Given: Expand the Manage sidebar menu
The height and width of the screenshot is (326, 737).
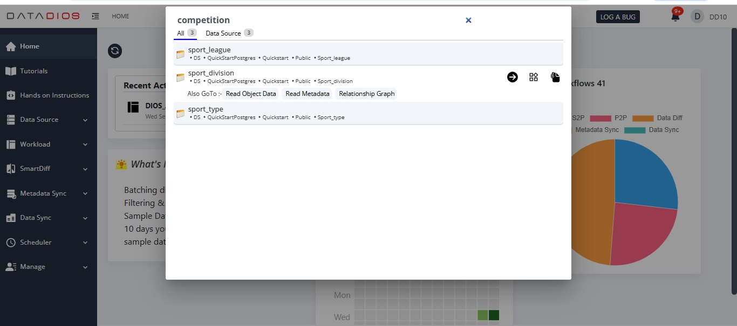Looking at the screenshot, I should (x=47, y=267).
